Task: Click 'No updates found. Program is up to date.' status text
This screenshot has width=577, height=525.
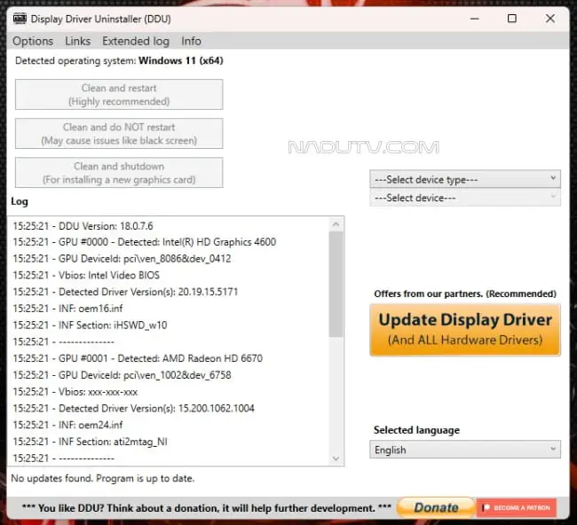Action: [x=103, y=478]
